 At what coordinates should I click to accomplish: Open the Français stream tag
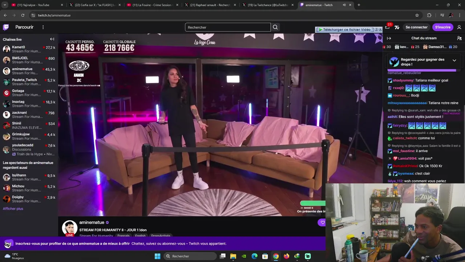[124, 236]
